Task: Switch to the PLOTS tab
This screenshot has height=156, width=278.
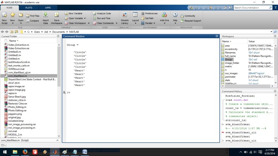Action: tap(29, 7)
